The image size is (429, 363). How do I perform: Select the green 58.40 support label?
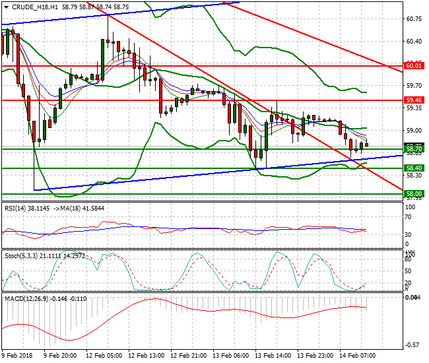point(414,168)
